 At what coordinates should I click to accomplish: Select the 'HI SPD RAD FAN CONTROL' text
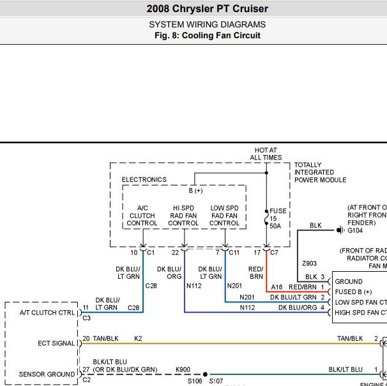coord(183,216)
